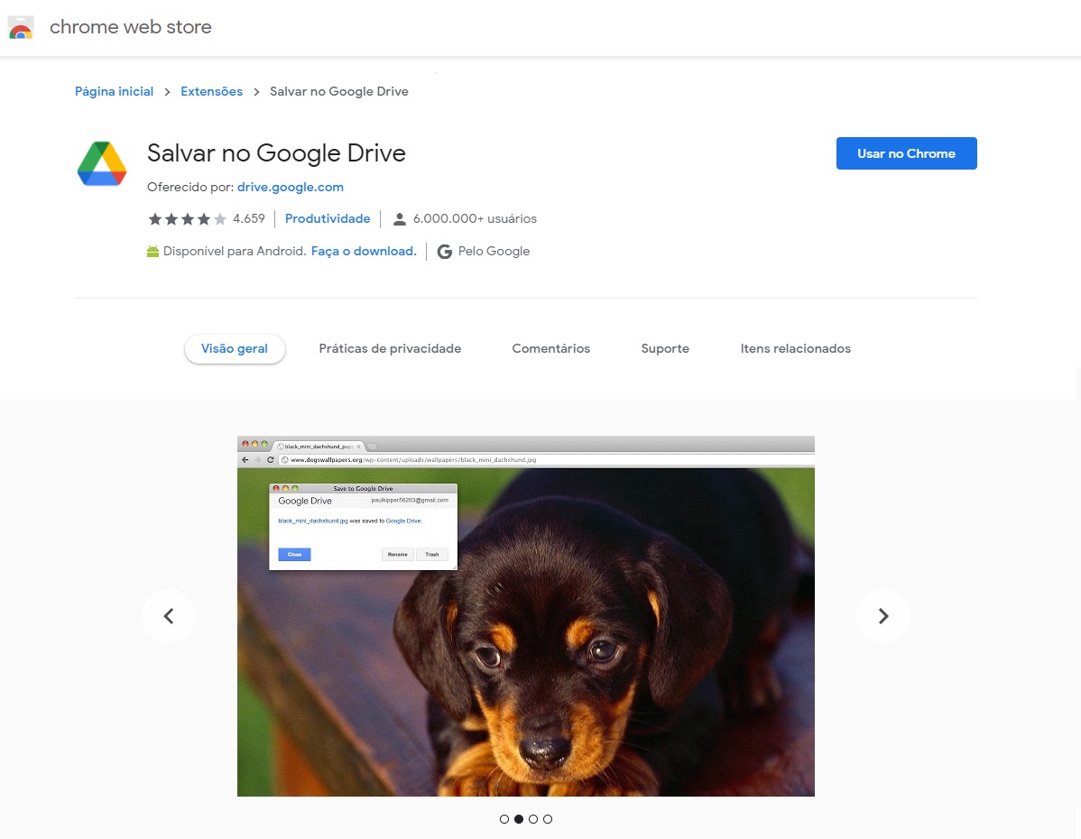Click the chrome web store title
Screen dimensions: 1081x839
tap(130, 27)
